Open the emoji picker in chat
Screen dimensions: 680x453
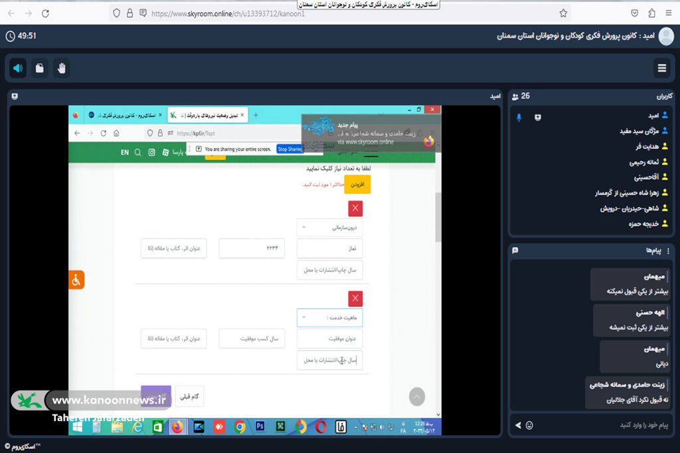point(530,424)
